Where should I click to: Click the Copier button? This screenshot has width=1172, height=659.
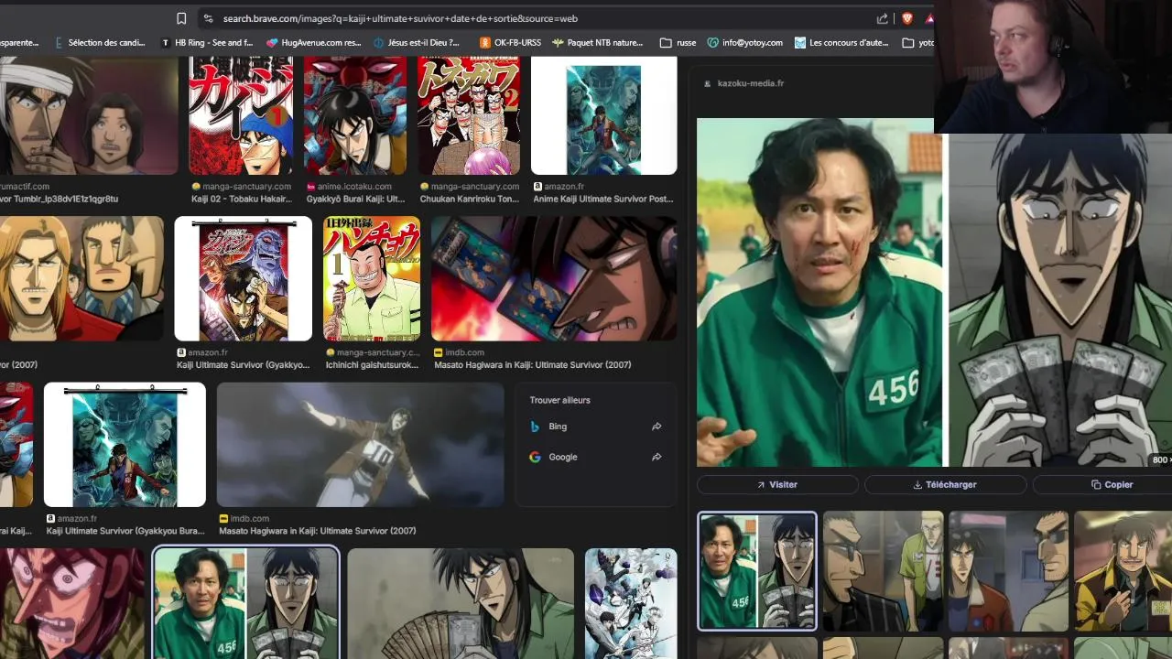[x=1112, y=484]
